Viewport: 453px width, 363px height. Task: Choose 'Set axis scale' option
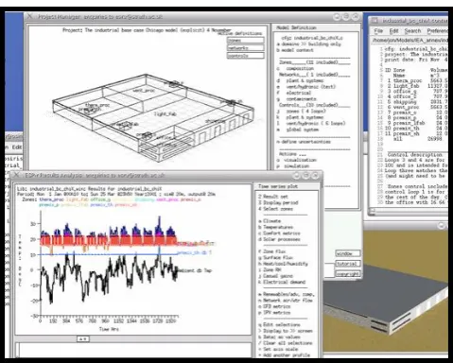(x=278, y=349)
